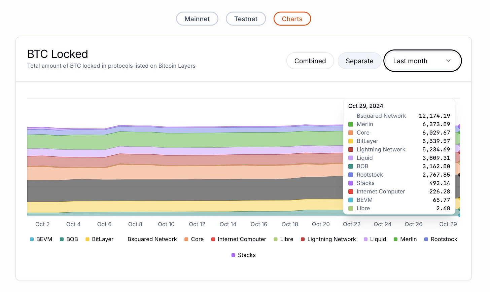Toggle the BitLayer legend entry
The height and width of the screenshot is (292, 490).
click(99, 239)
